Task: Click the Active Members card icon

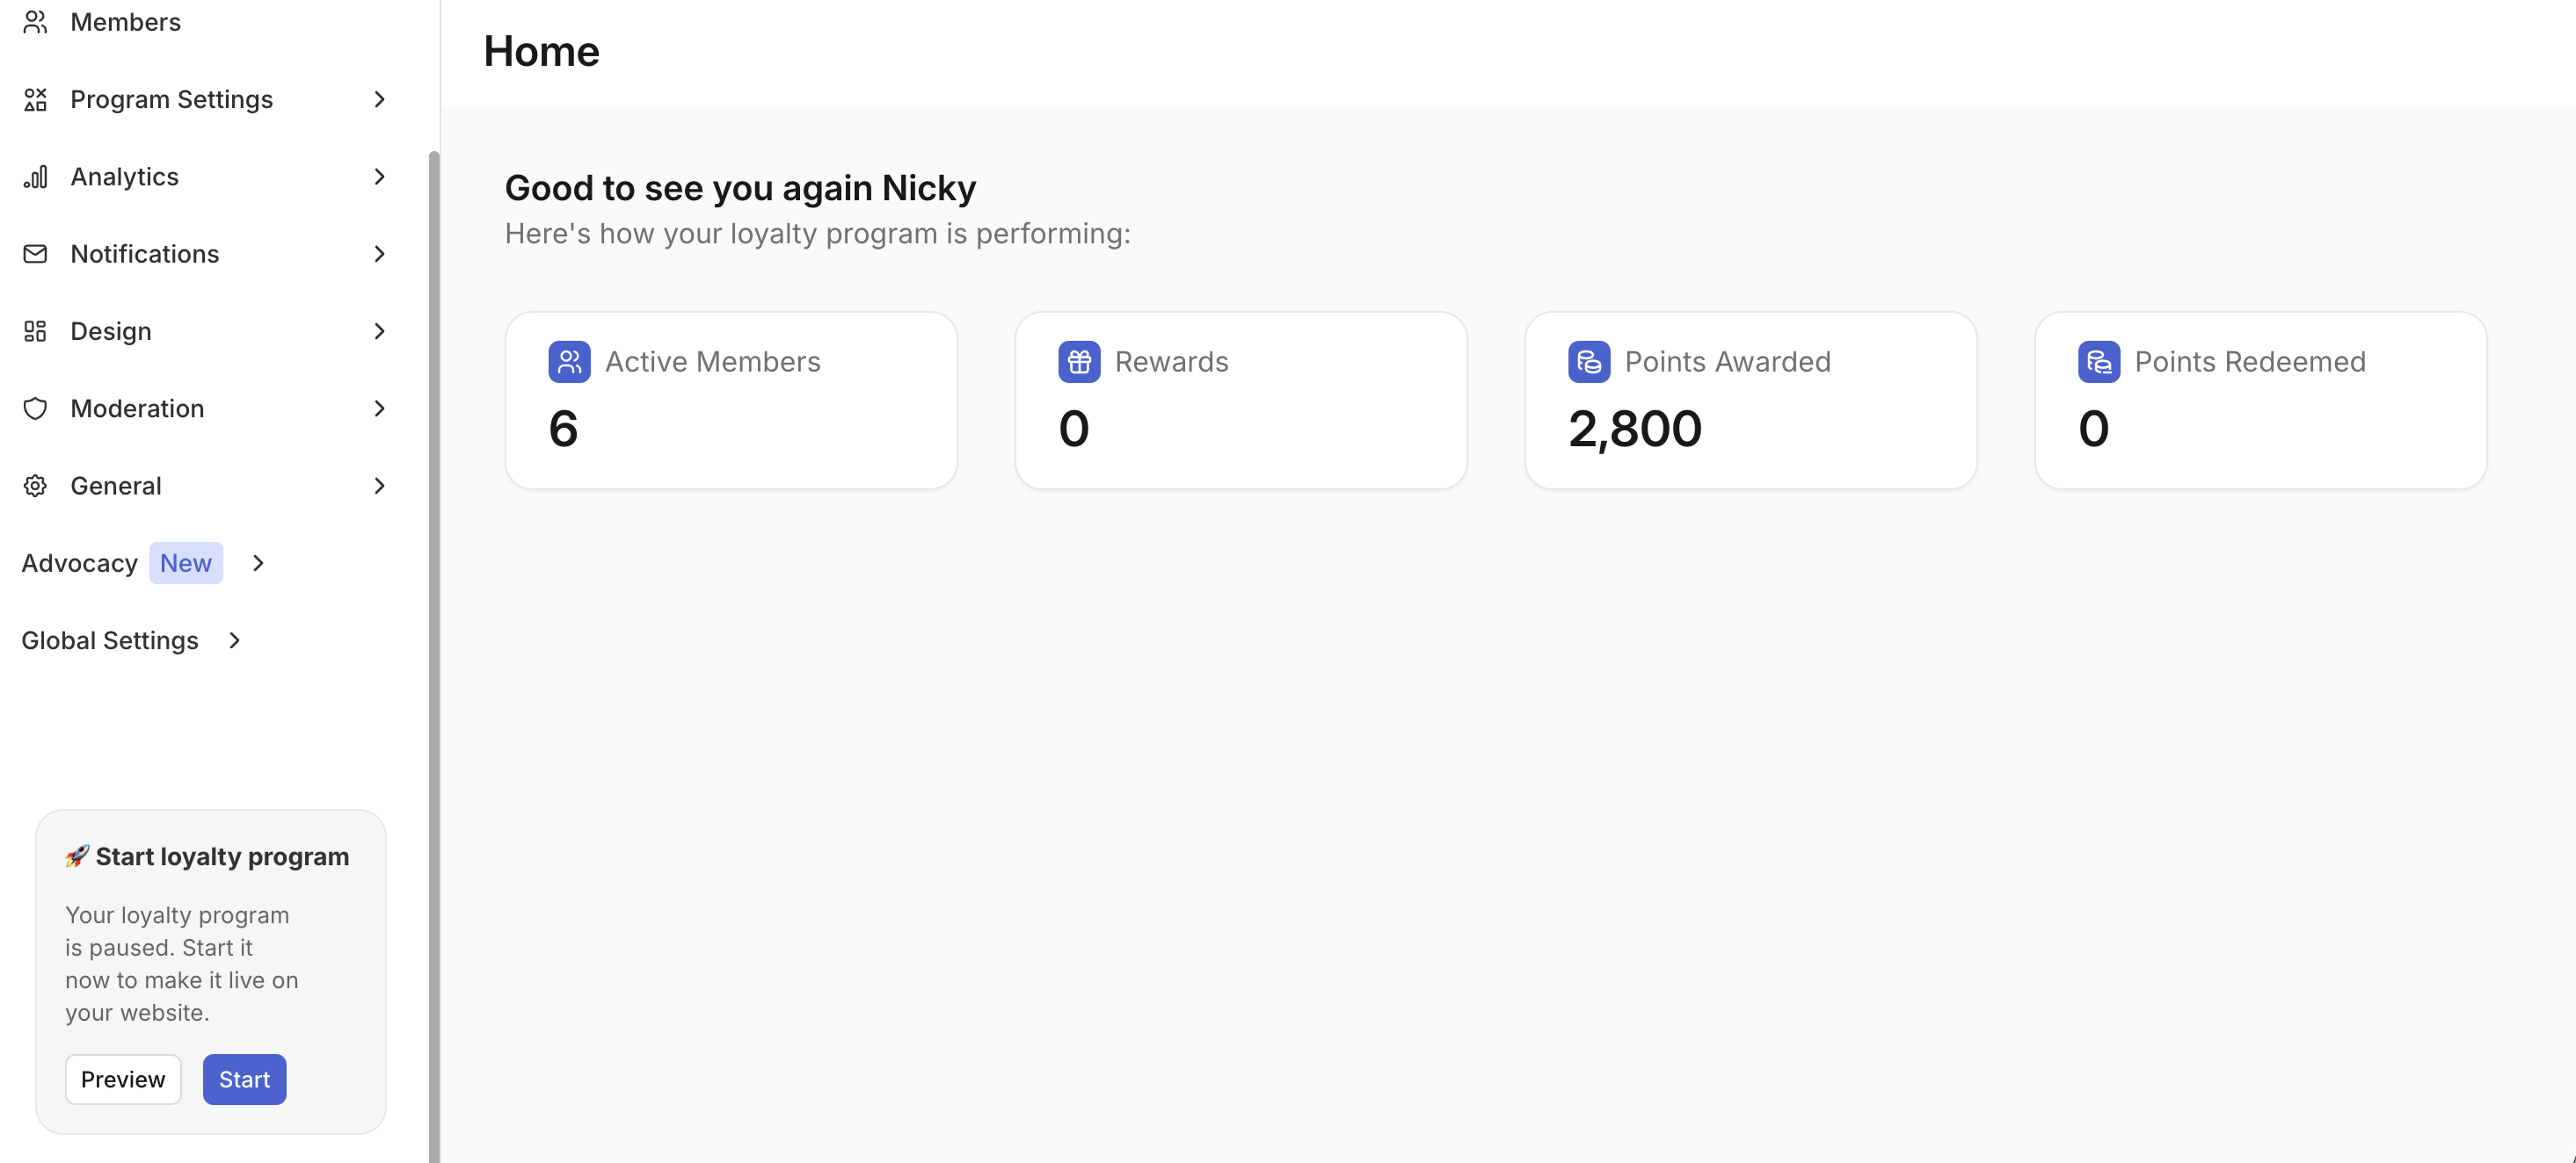Action: (x=569, y=362)
